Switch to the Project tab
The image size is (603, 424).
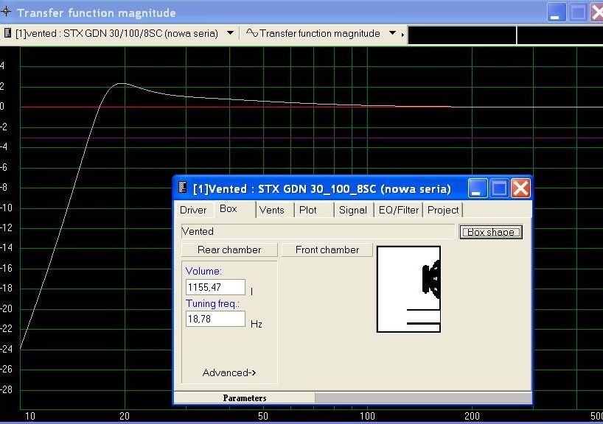443,210
